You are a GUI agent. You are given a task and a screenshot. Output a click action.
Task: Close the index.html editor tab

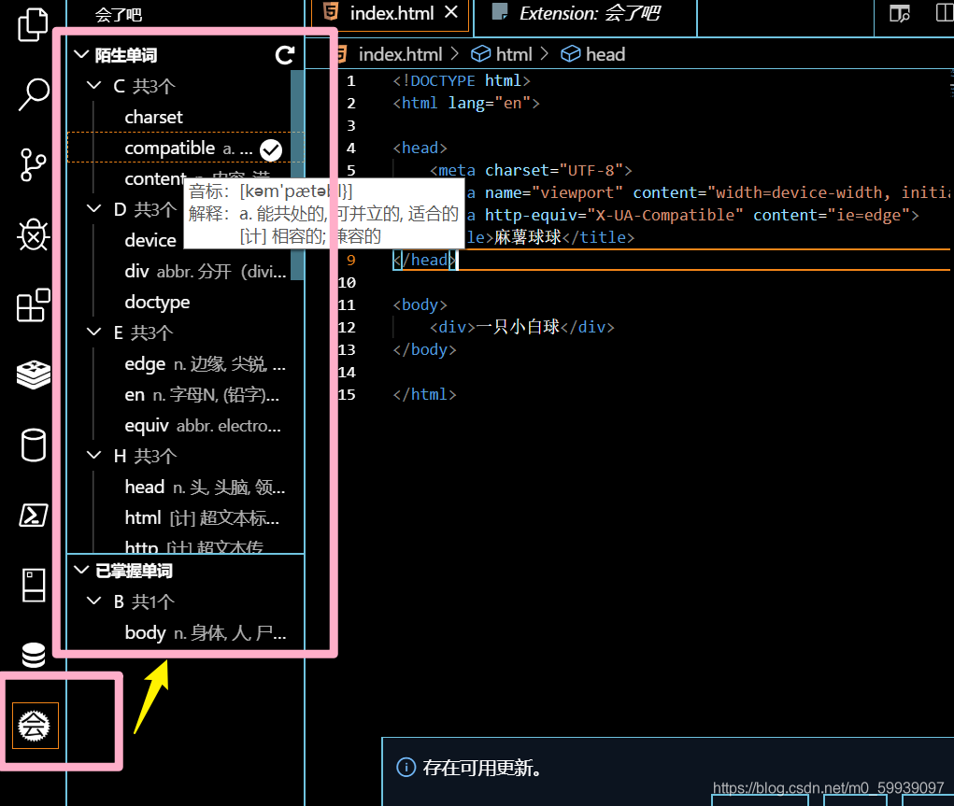click(451, 11)
